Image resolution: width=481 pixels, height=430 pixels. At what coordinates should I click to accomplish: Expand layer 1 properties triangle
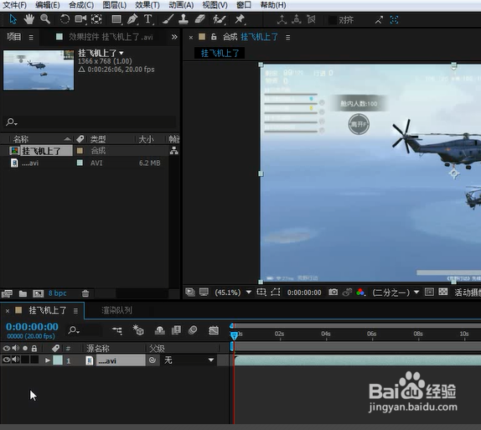(x=48, y=360)
